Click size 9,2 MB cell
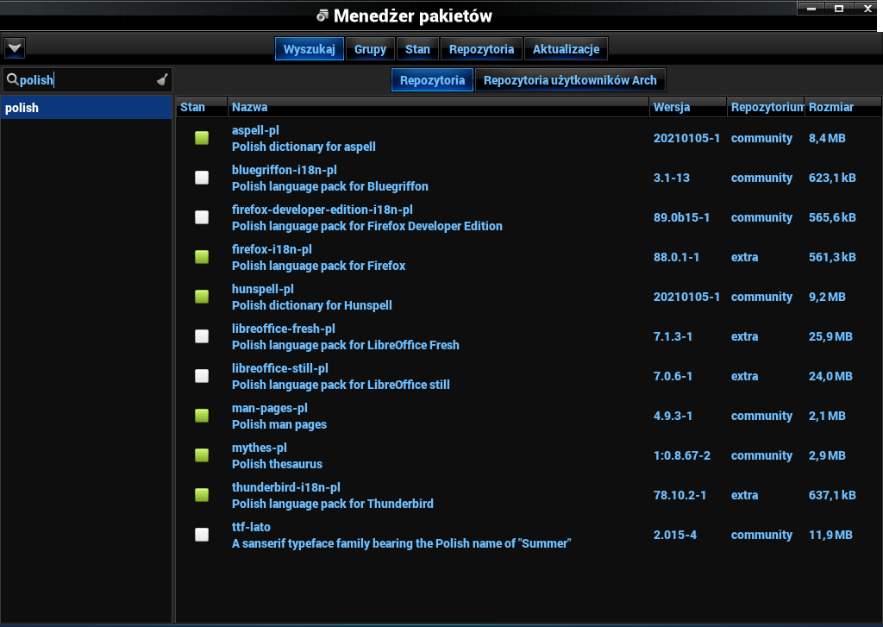This screenshot has width=883, height=627. [827, 297]
